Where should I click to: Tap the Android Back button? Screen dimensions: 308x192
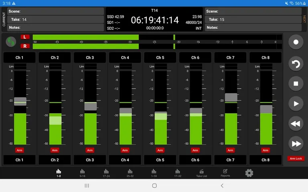[x=222, y=186]
